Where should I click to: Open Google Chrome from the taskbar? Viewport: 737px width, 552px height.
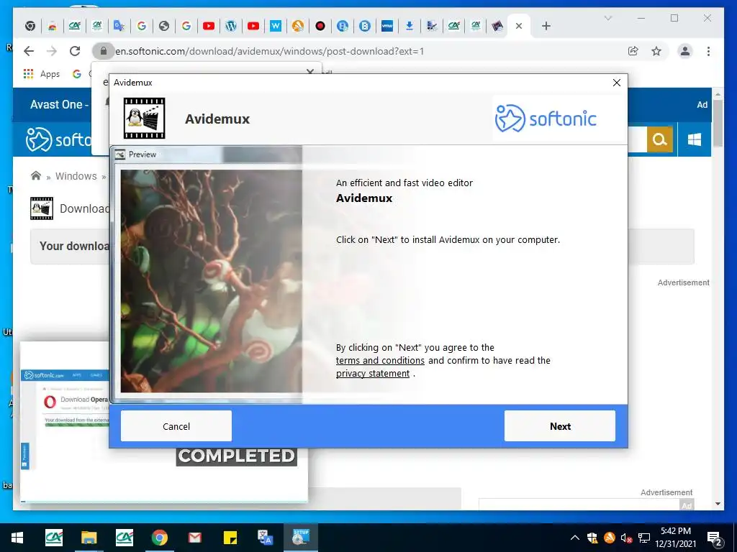point(159,538)
